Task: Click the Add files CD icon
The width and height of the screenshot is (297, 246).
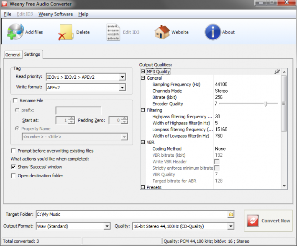Action: [x=15, y=32]
